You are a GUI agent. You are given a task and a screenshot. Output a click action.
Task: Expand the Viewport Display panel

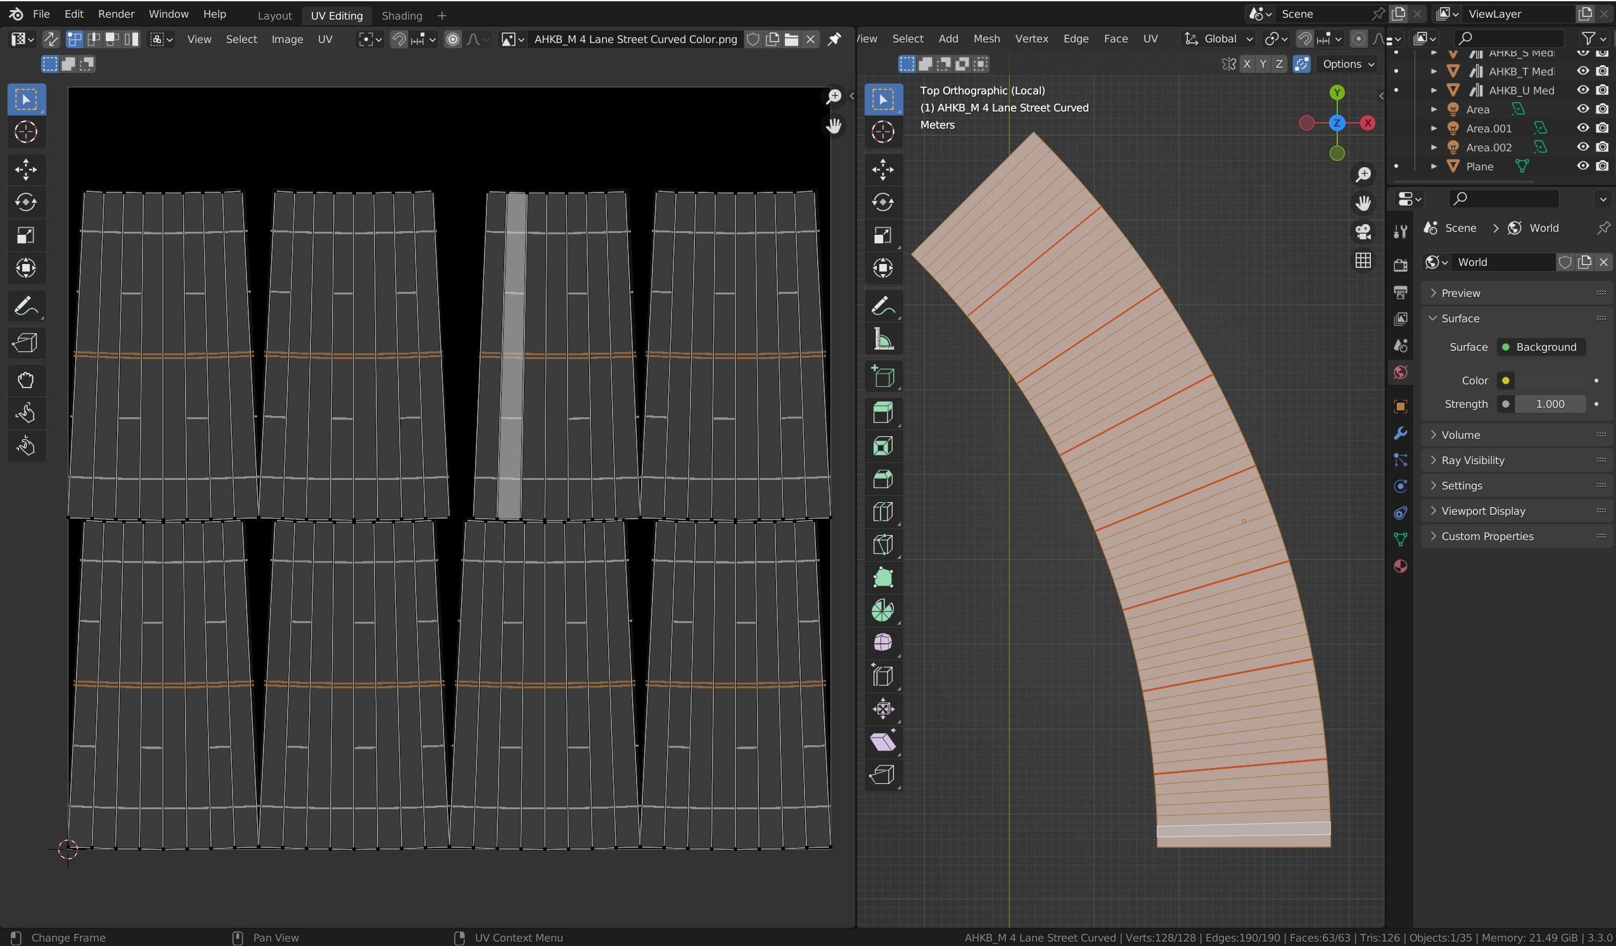(x=1517, y=511)
